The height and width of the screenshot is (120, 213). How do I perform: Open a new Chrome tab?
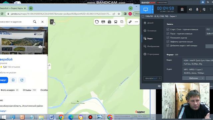tap(31, 8)
